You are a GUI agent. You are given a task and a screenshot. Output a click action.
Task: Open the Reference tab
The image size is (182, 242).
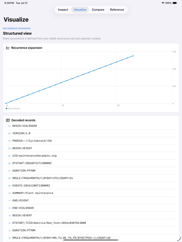pos(117,9)
